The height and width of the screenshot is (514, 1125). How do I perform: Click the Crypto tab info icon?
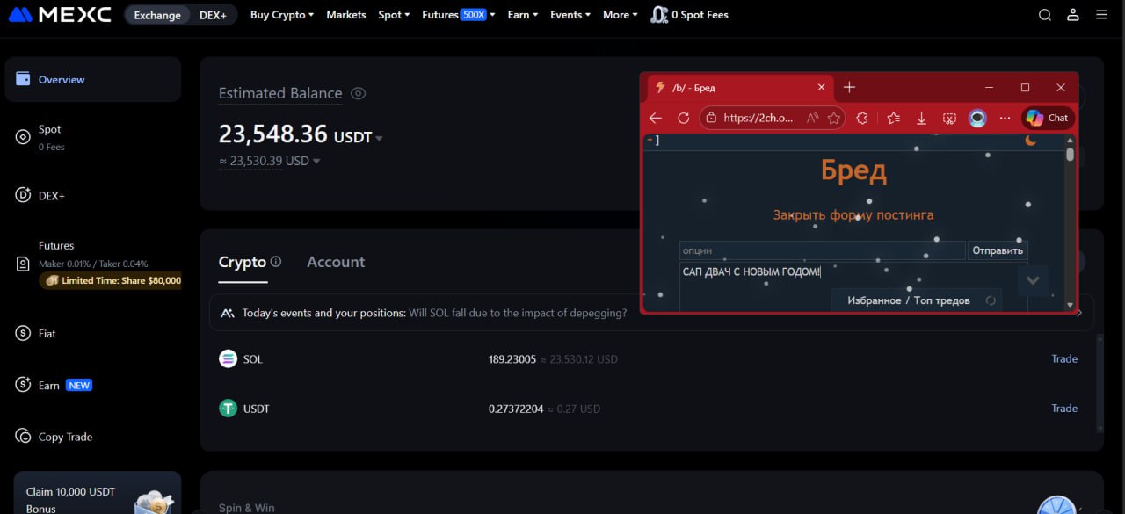[x=276, y=262]
